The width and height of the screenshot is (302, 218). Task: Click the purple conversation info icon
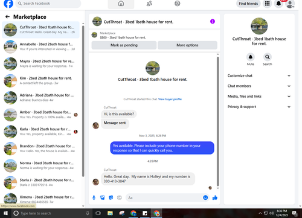pos(213,21)
